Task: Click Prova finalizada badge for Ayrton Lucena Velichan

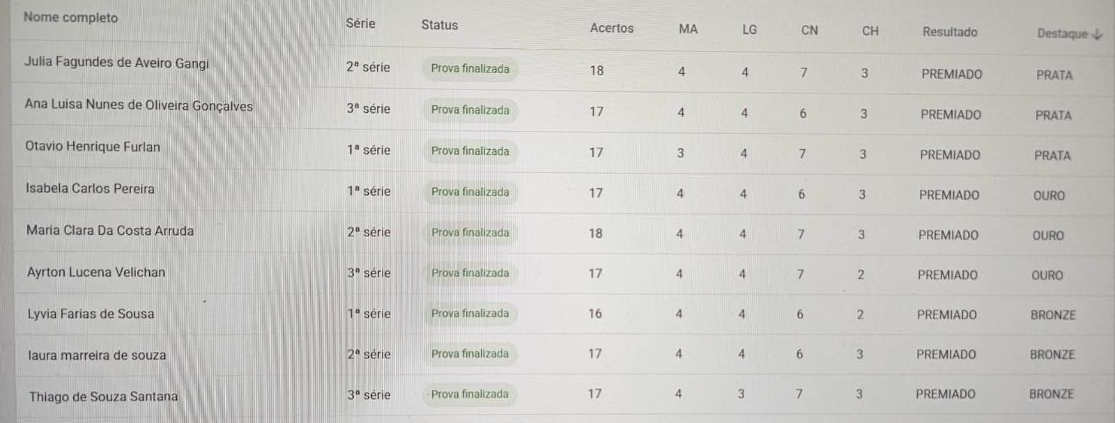Action: coord(470,273)
